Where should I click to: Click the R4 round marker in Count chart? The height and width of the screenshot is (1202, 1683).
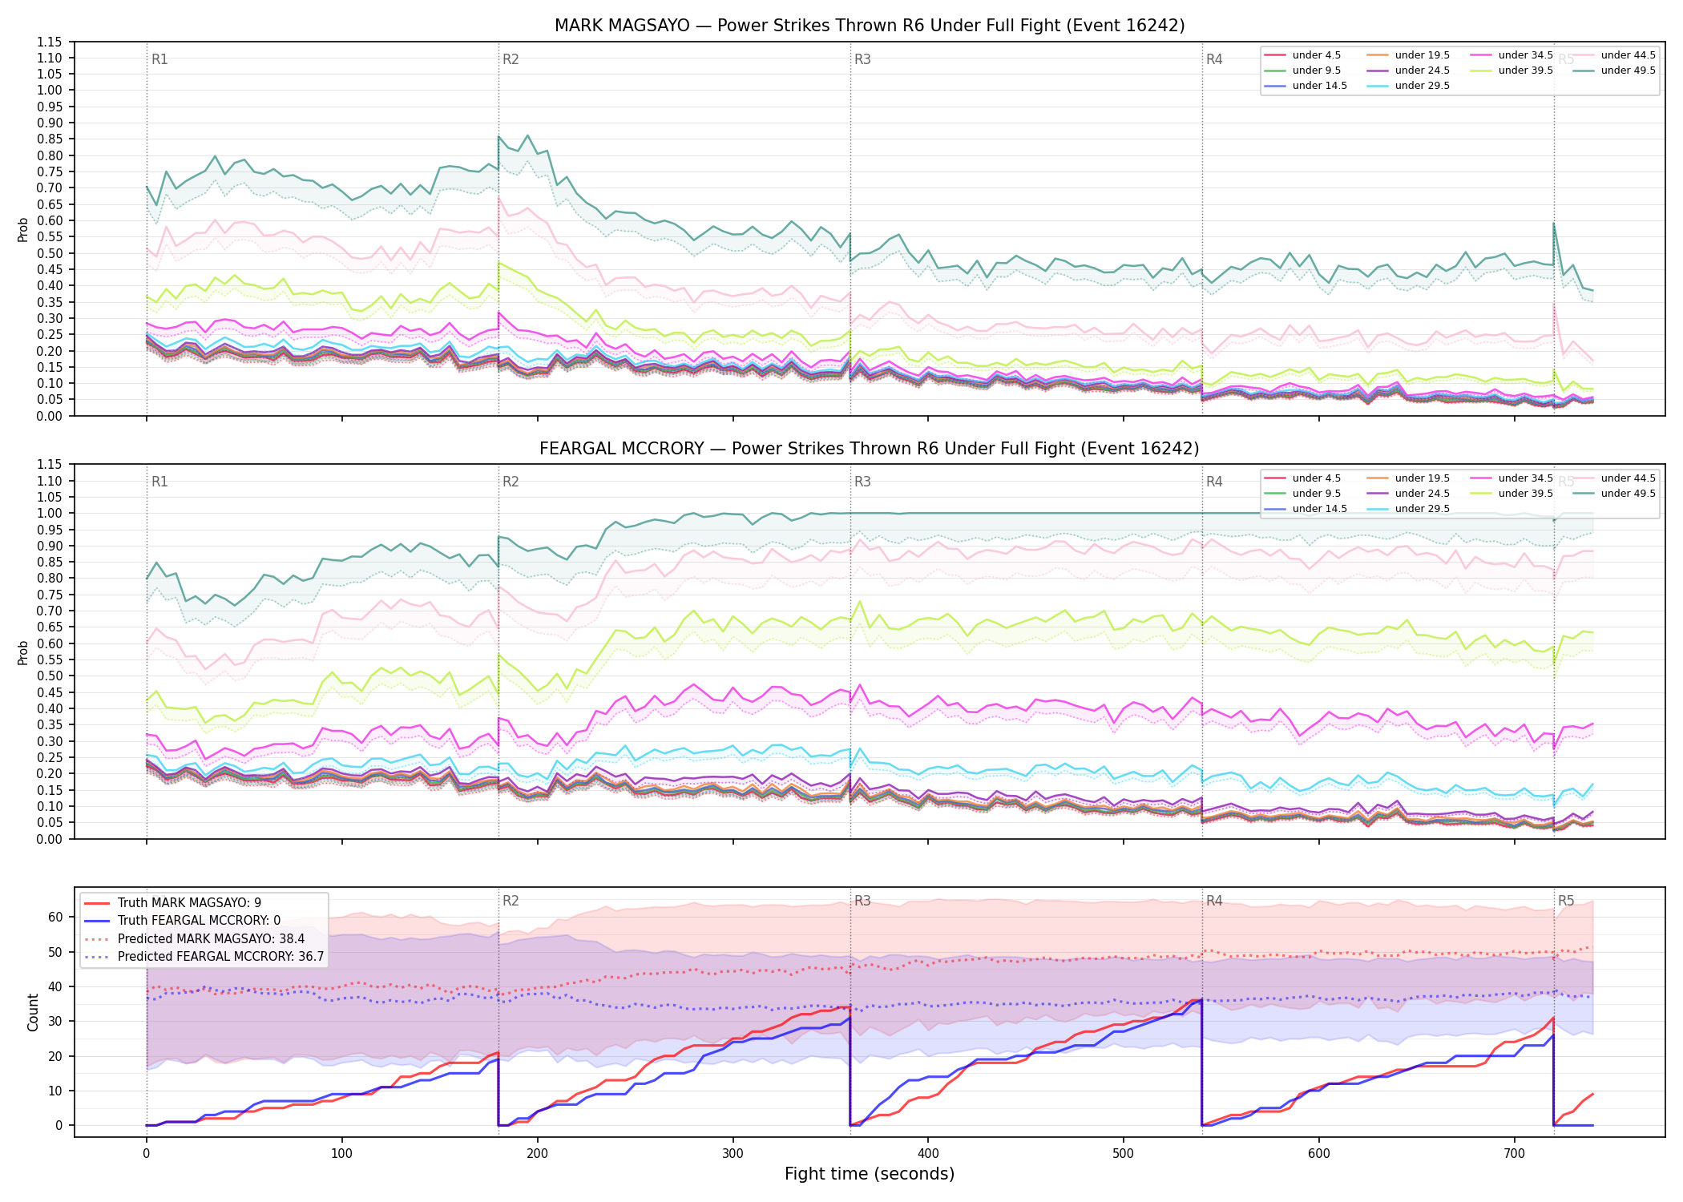(x=1214, y=901)
